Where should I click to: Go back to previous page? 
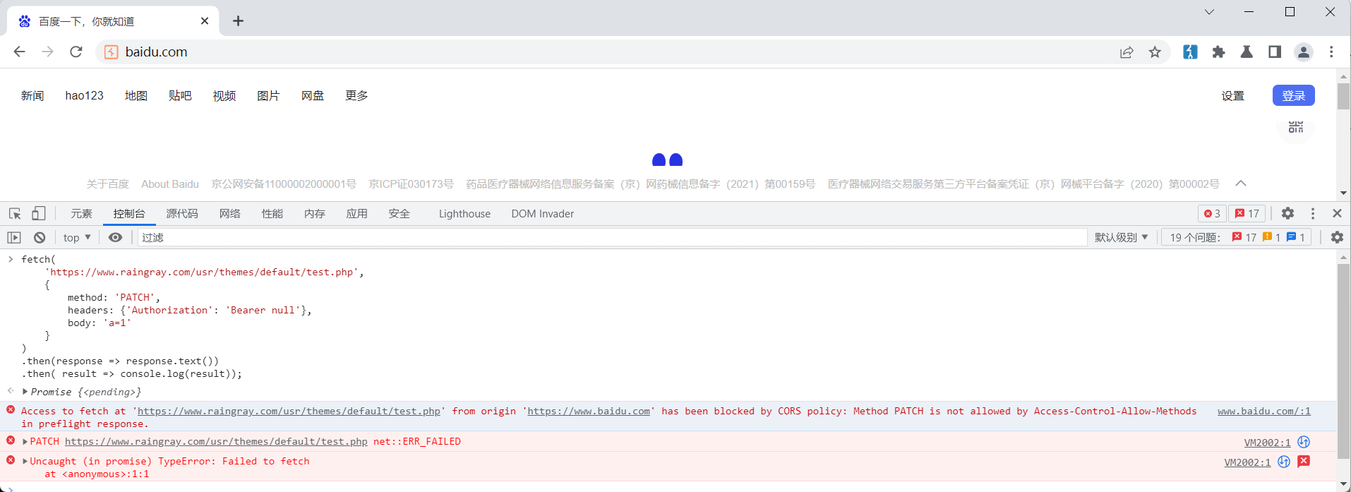click(x=20, y=52)
